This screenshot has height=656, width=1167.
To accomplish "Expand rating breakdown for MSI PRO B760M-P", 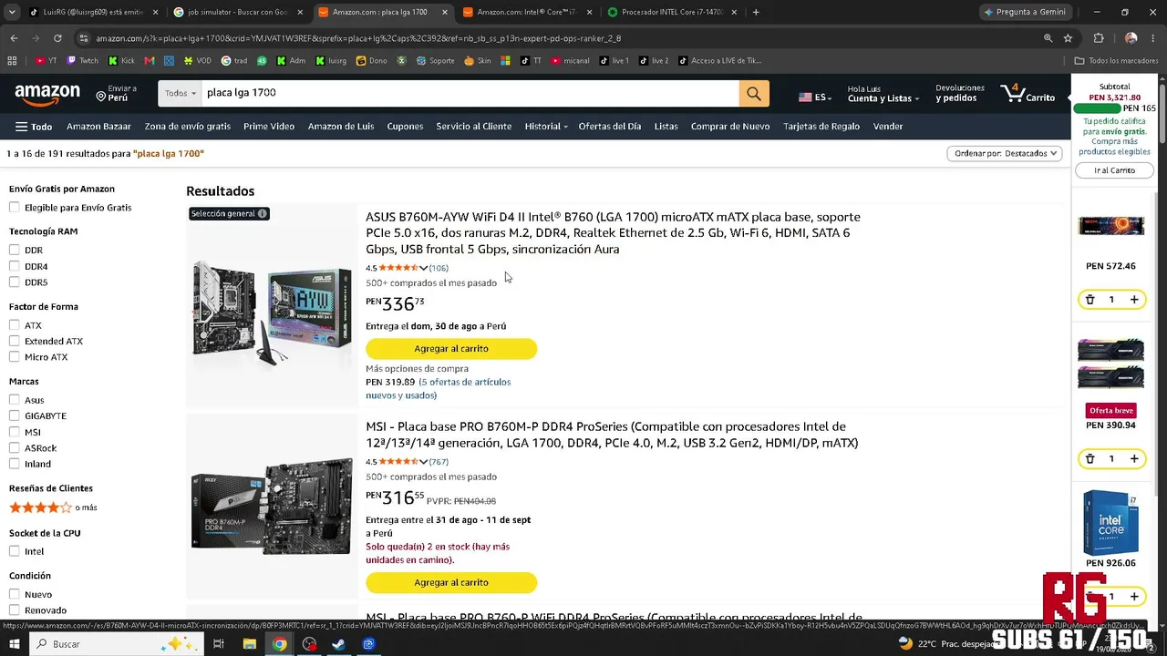I will pos(423,462).
